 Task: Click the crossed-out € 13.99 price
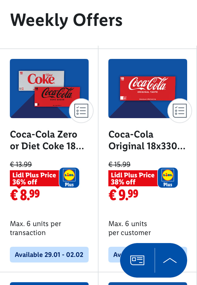[x=21, y=164]
